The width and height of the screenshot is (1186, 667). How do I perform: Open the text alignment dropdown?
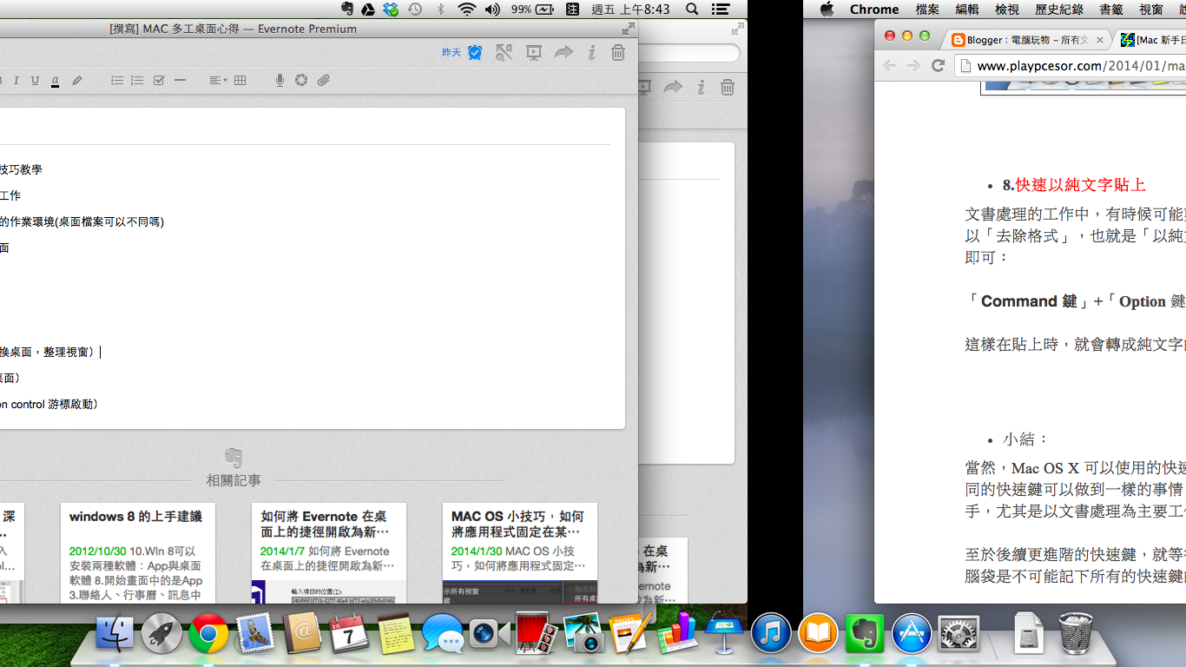point(218,81)
